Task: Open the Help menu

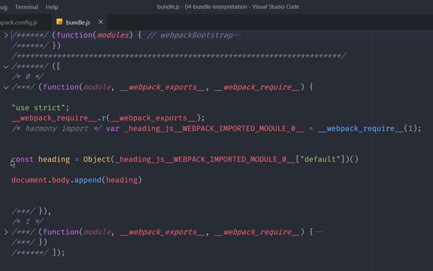Action: tap(52, 7)
